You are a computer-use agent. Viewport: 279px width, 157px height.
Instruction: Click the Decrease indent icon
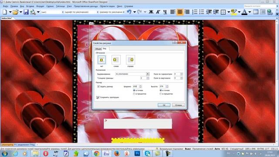point(209,12)
